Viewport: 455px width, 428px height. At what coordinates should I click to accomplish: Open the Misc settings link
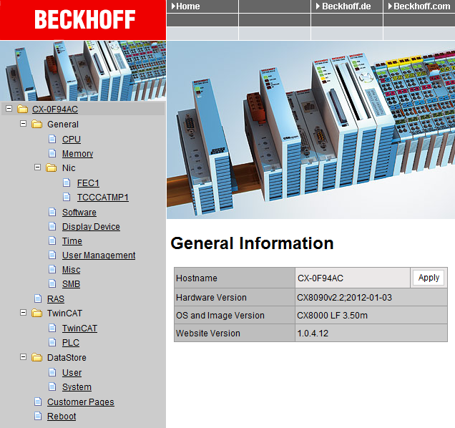(71, 270)
